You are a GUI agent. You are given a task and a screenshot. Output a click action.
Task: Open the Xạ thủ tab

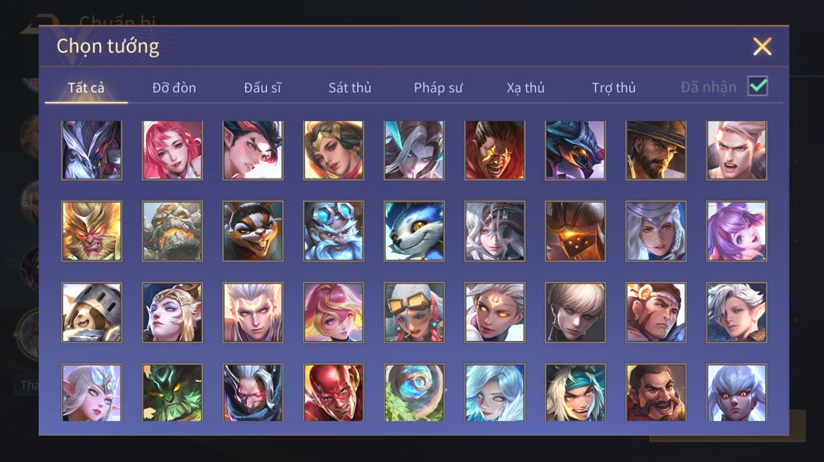coord(526,88)
